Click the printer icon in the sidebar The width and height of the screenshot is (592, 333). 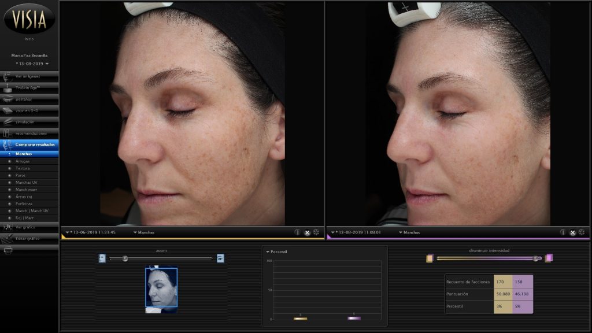pos(8,250)
